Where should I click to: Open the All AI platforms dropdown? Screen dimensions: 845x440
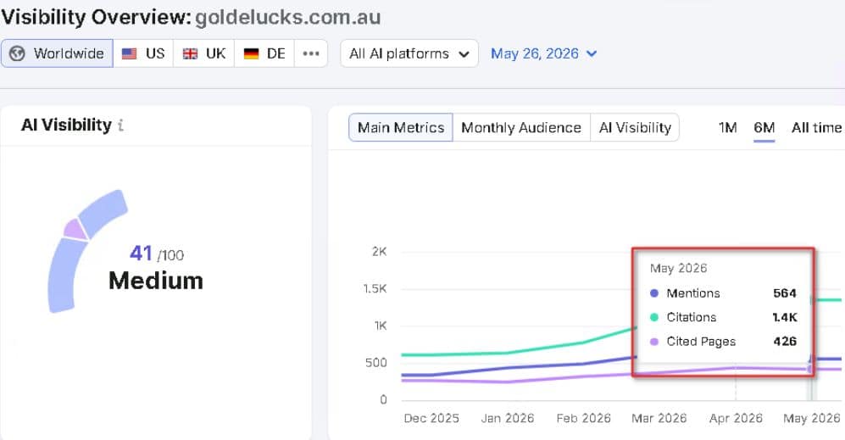click(x=409, y=53)
